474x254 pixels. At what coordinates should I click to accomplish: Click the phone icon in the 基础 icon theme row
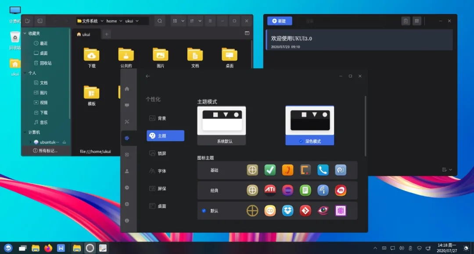coord(323,170)
